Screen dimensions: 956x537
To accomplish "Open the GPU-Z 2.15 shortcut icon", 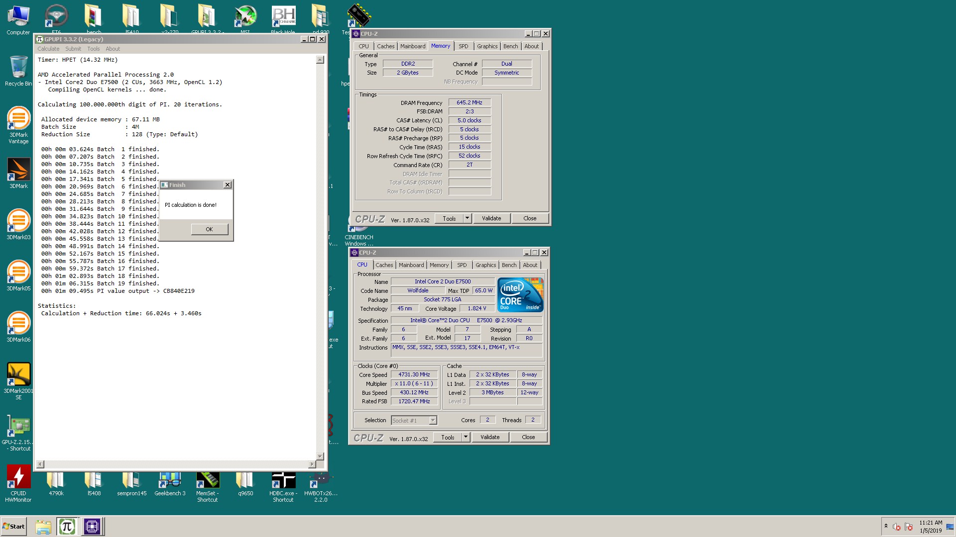I will [x=18, y=433].
